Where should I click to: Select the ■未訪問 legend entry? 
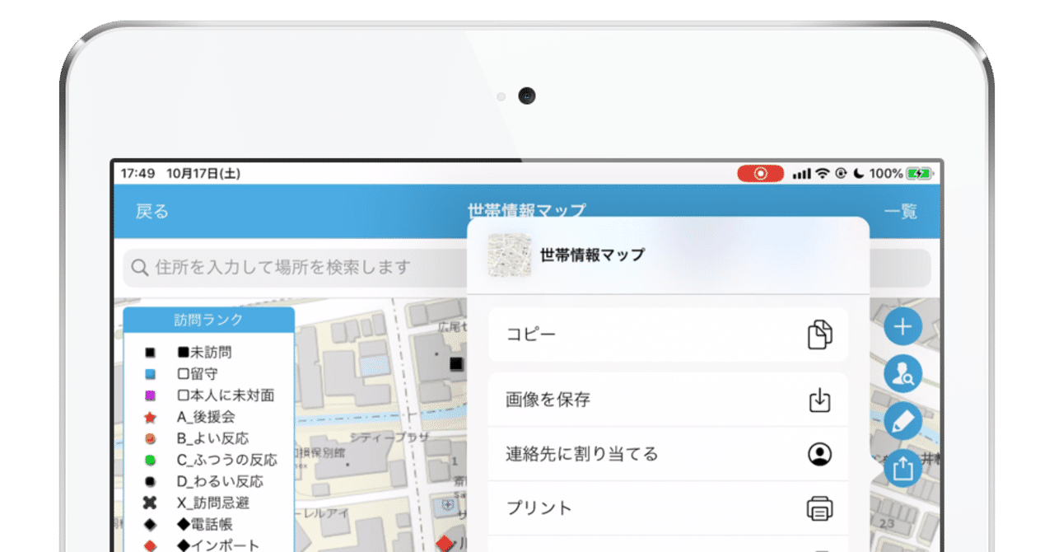click(x=204, y=352)
